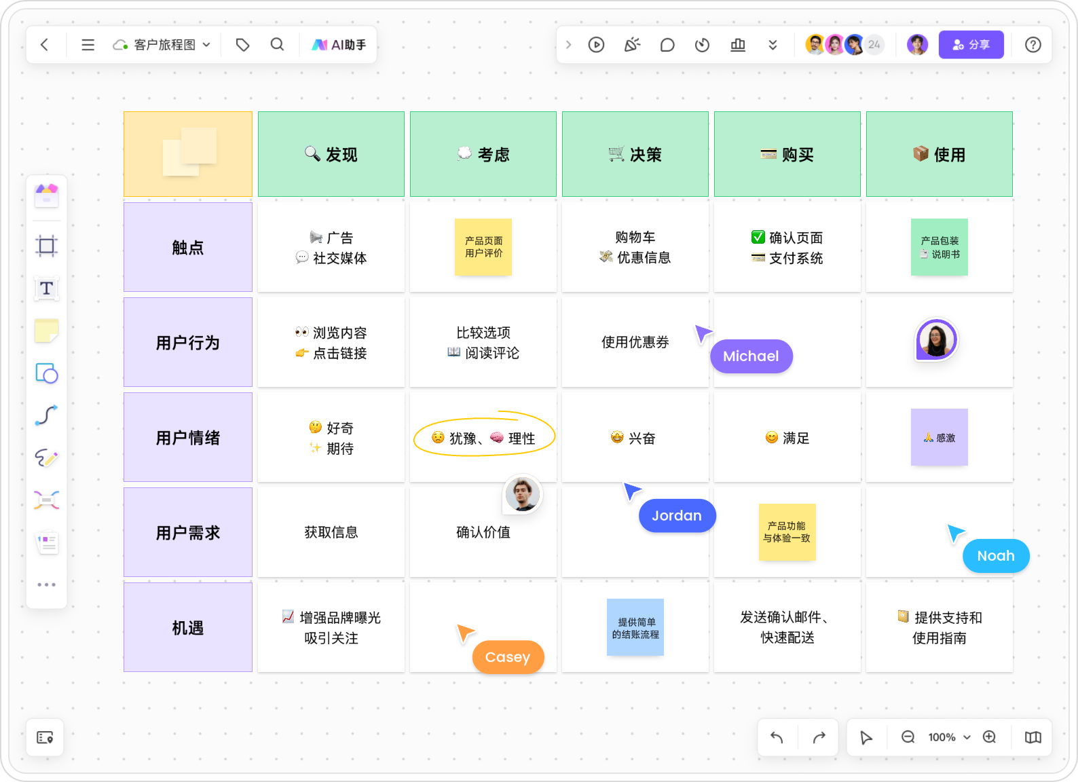This screenshot has width=1078, height=782.
Task: Select the Shapes tool
Action: click(x=47, y=373)
